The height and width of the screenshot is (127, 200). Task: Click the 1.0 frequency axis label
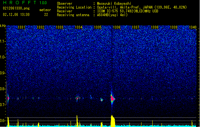click(x=3, y=57)
